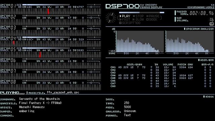Click the playback progress bar
This screenshot has width=215, height=121.
[x=142, y=12]
